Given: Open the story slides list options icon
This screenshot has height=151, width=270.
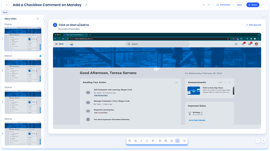Looking at the screenshot, I should tap(38, 19).
